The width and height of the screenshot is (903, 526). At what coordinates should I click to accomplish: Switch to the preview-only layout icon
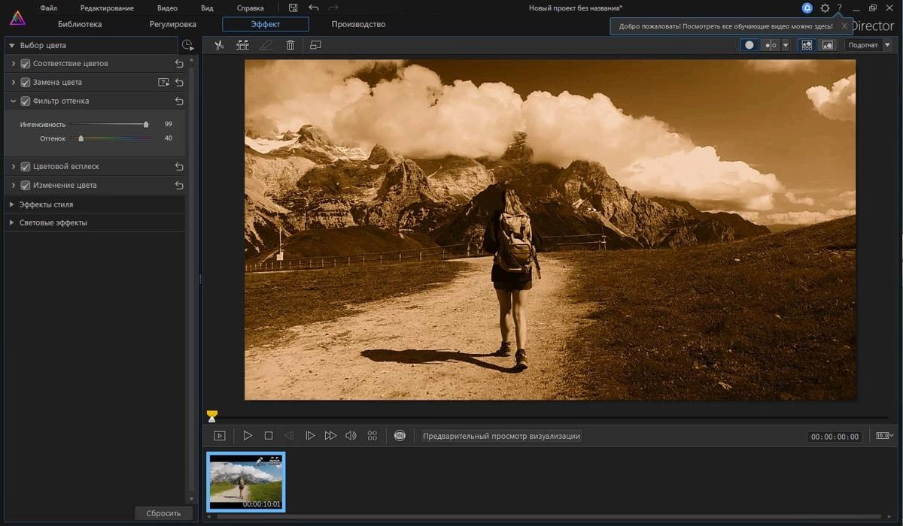tap(828, 45)
